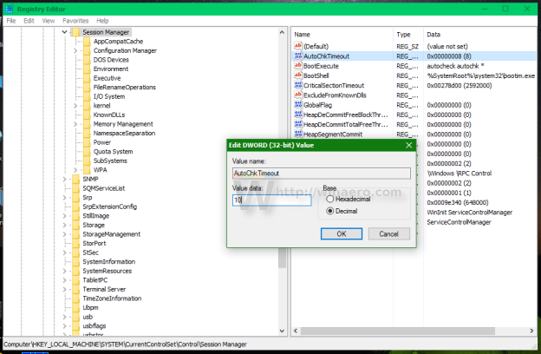Select the Session Manager folder icon
This screenshot has height=354, width=541.
[x=76, y=32]
